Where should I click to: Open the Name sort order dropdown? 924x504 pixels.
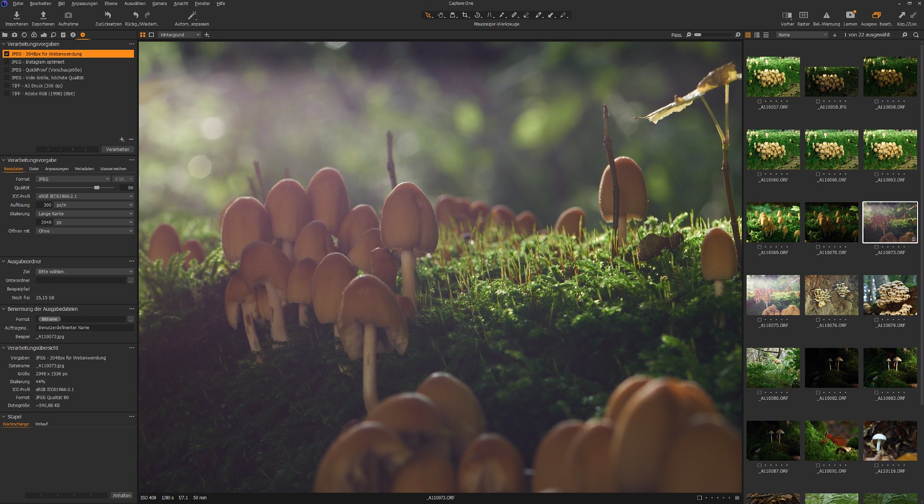802,35
